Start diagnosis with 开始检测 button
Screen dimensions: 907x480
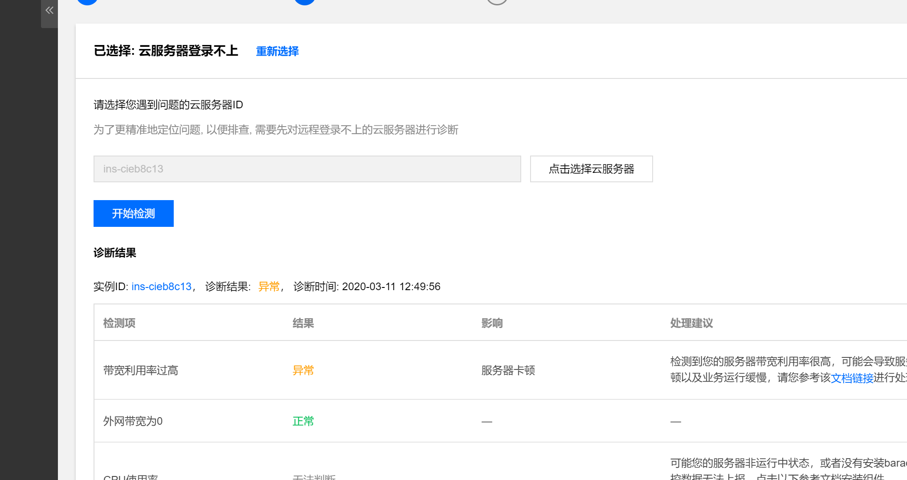133,213
